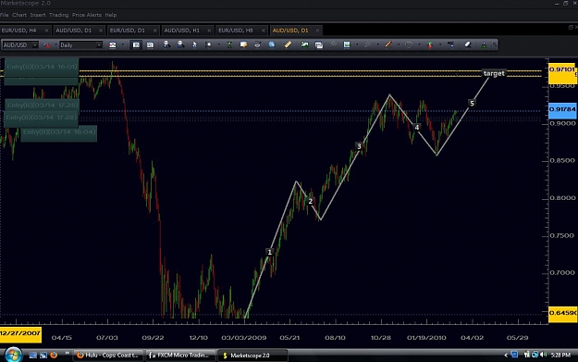Click the green chart picture icon
This screenshot has width=578, height=362.
point(305,44)
